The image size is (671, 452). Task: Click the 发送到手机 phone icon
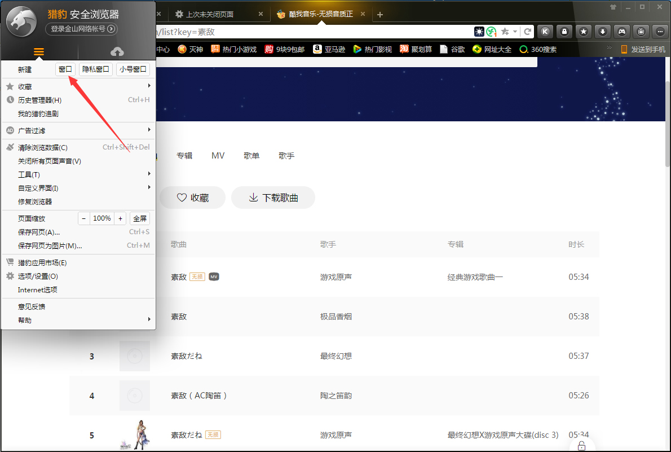coord(624,49)
